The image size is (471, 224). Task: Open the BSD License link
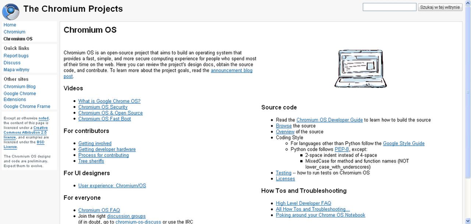point(24,144)
